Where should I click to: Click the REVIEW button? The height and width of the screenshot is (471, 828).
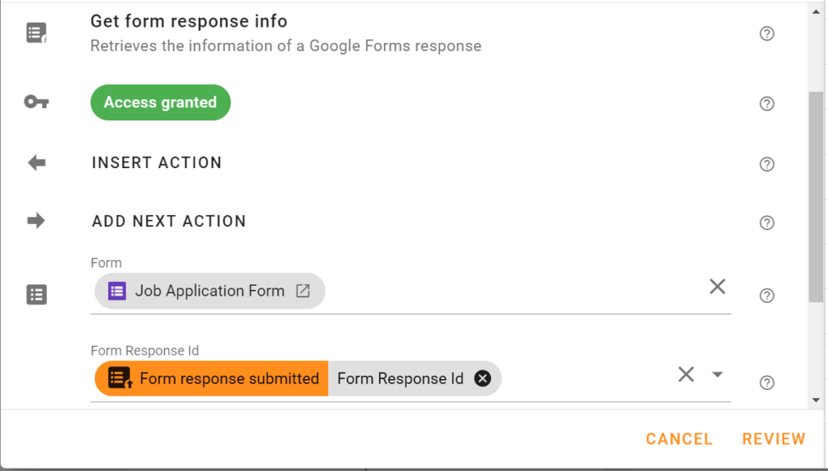click(773, 439)
